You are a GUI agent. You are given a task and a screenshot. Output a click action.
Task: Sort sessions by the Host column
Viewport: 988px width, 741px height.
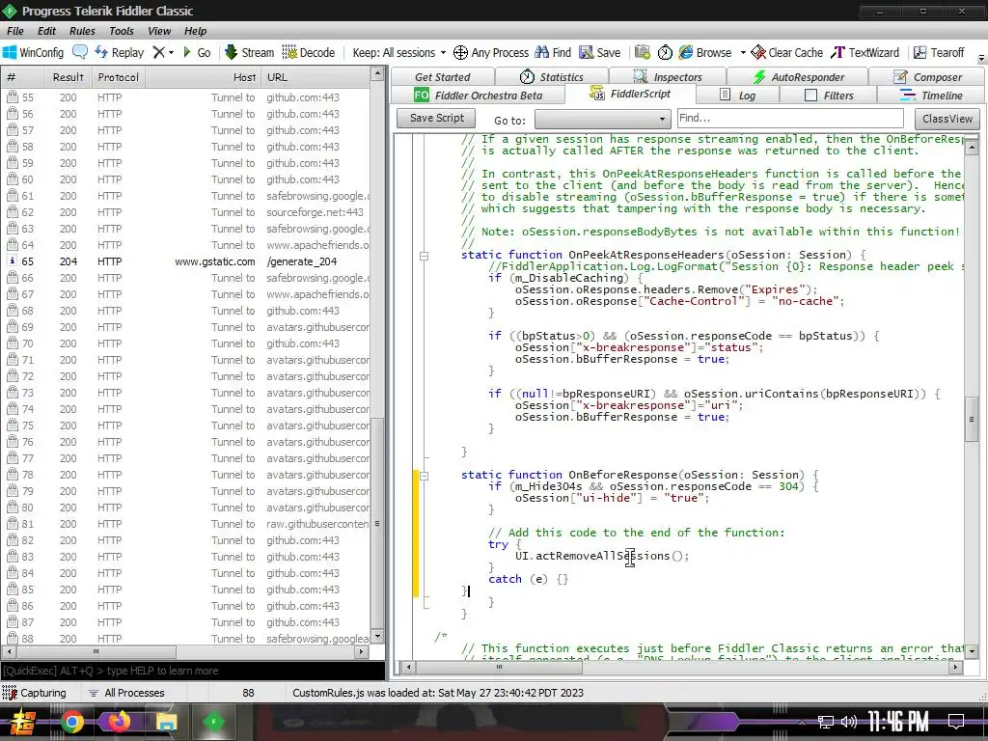click(203, 77)
